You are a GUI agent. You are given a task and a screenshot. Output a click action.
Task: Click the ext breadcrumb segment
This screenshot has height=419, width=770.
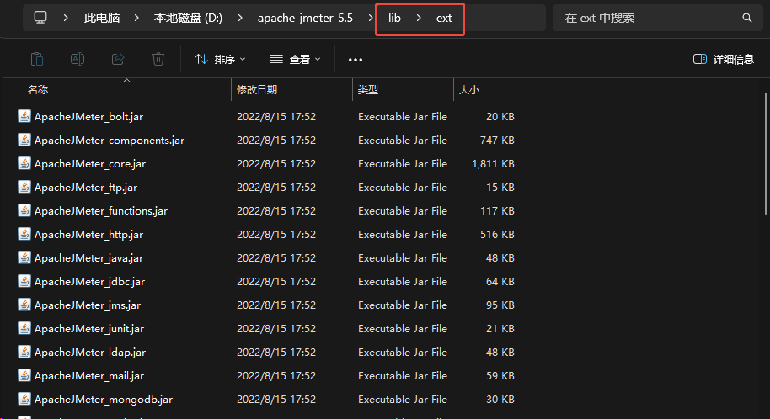tap(444, 19)
